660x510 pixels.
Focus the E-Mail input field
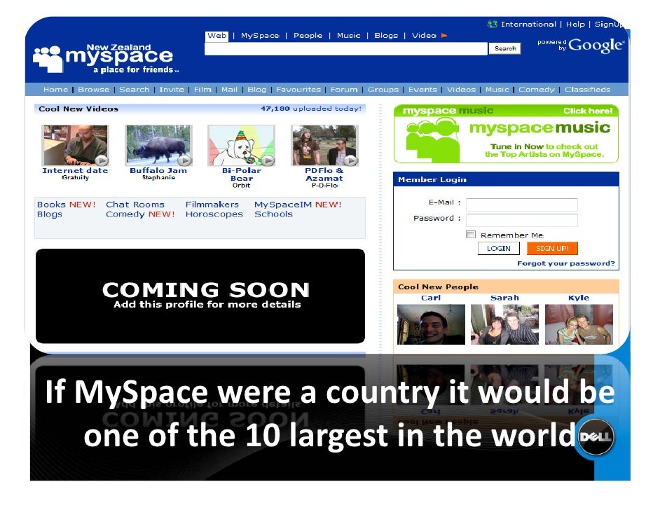click(521, 205)
